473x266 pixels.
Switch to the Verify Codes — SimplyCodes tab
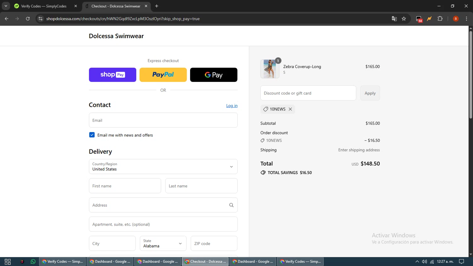[x=44, y=6]
